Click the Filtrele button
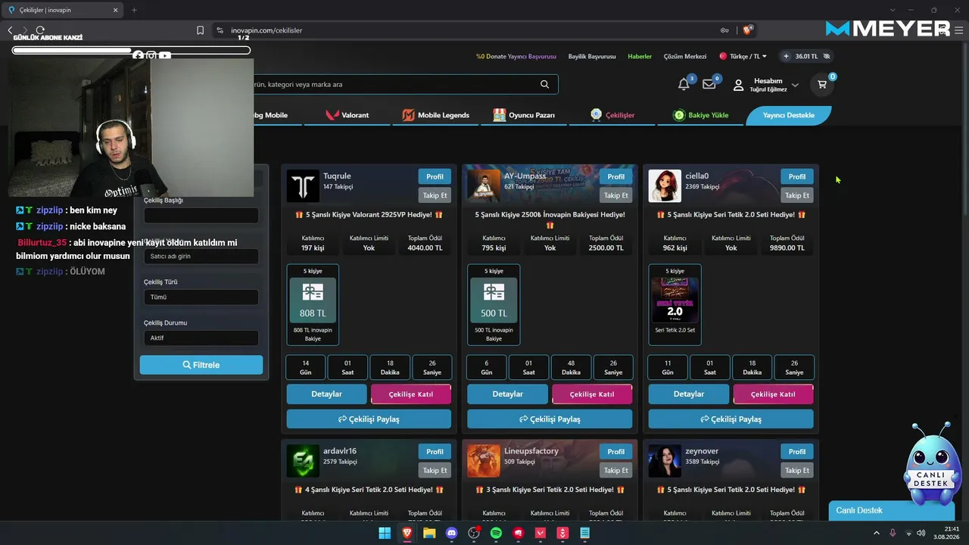 click(x=201, y=365)
